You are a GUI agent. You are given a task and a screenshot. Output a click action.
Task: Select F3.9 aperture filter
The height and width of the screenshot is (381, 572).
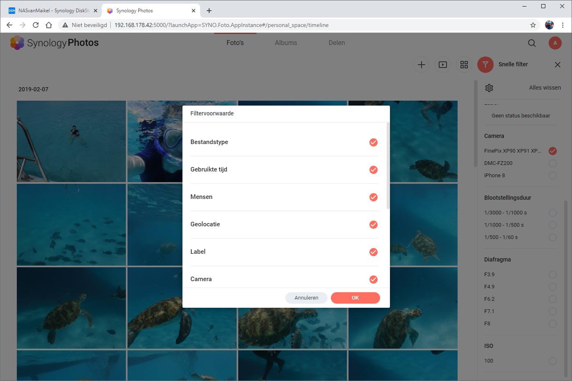pos(553,275)
